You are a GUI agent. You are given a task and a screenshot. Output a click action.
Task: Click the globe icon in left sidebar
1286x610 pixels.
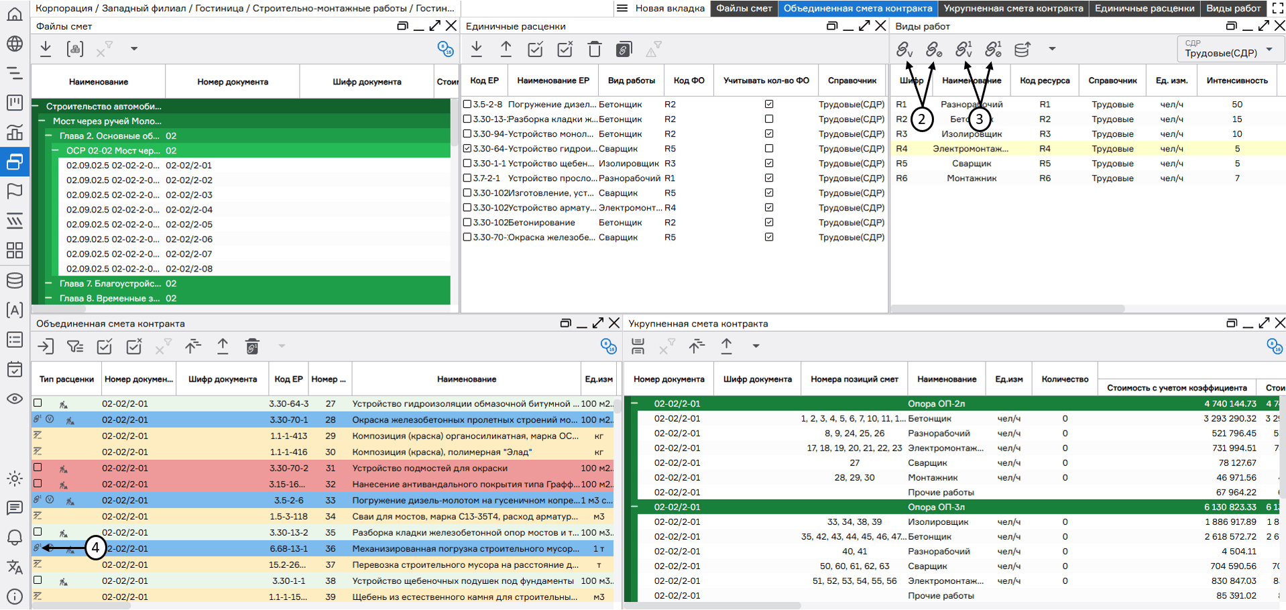[14, 44]
